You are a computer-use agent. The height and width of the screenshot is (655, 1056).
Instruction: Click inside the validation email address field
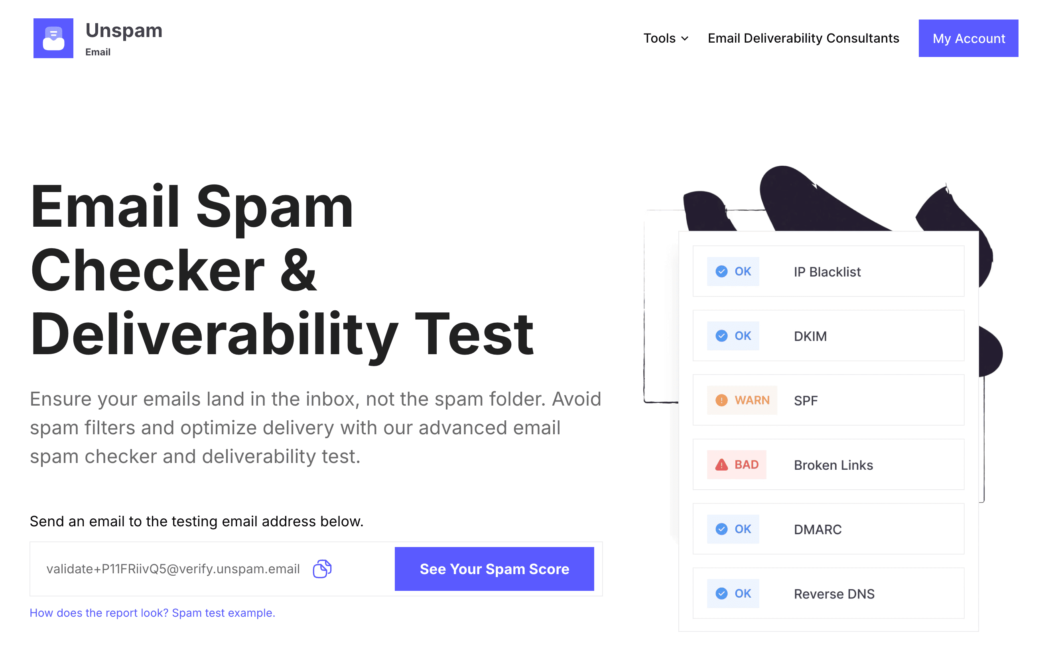(x=173, y=569)
